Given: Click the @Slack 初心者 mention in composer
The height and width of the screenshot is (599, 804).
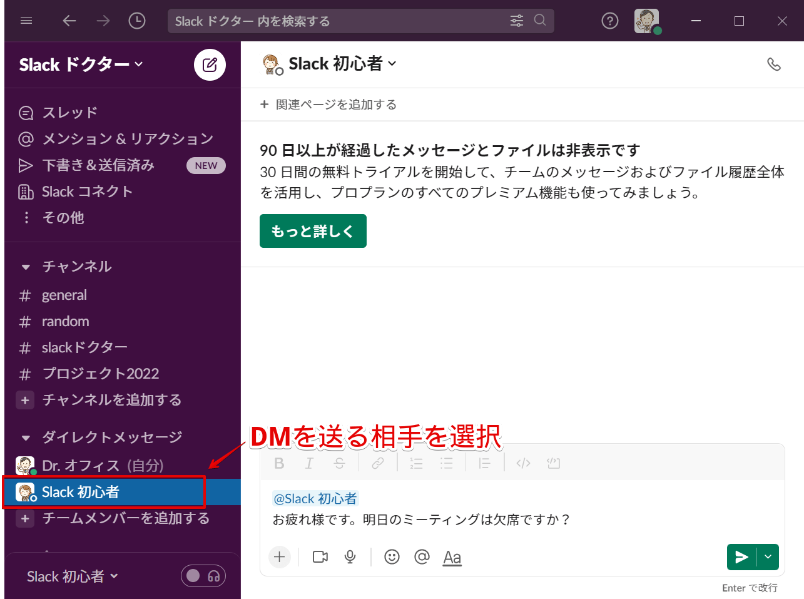Looking at the screenshot, I should [315, 499].
